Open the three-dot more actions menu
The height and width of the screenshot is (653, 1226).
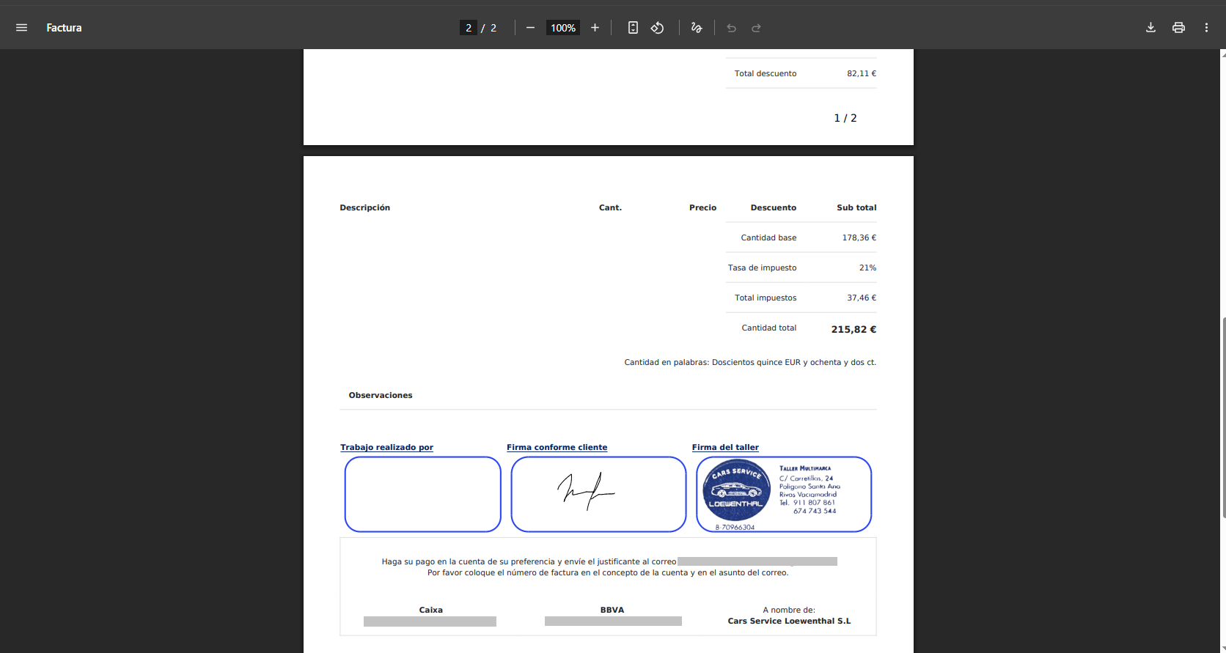1206,28
